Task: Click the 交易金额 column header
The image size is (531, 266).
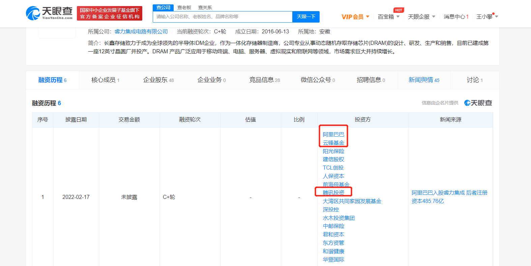Action: coord(129,120)
